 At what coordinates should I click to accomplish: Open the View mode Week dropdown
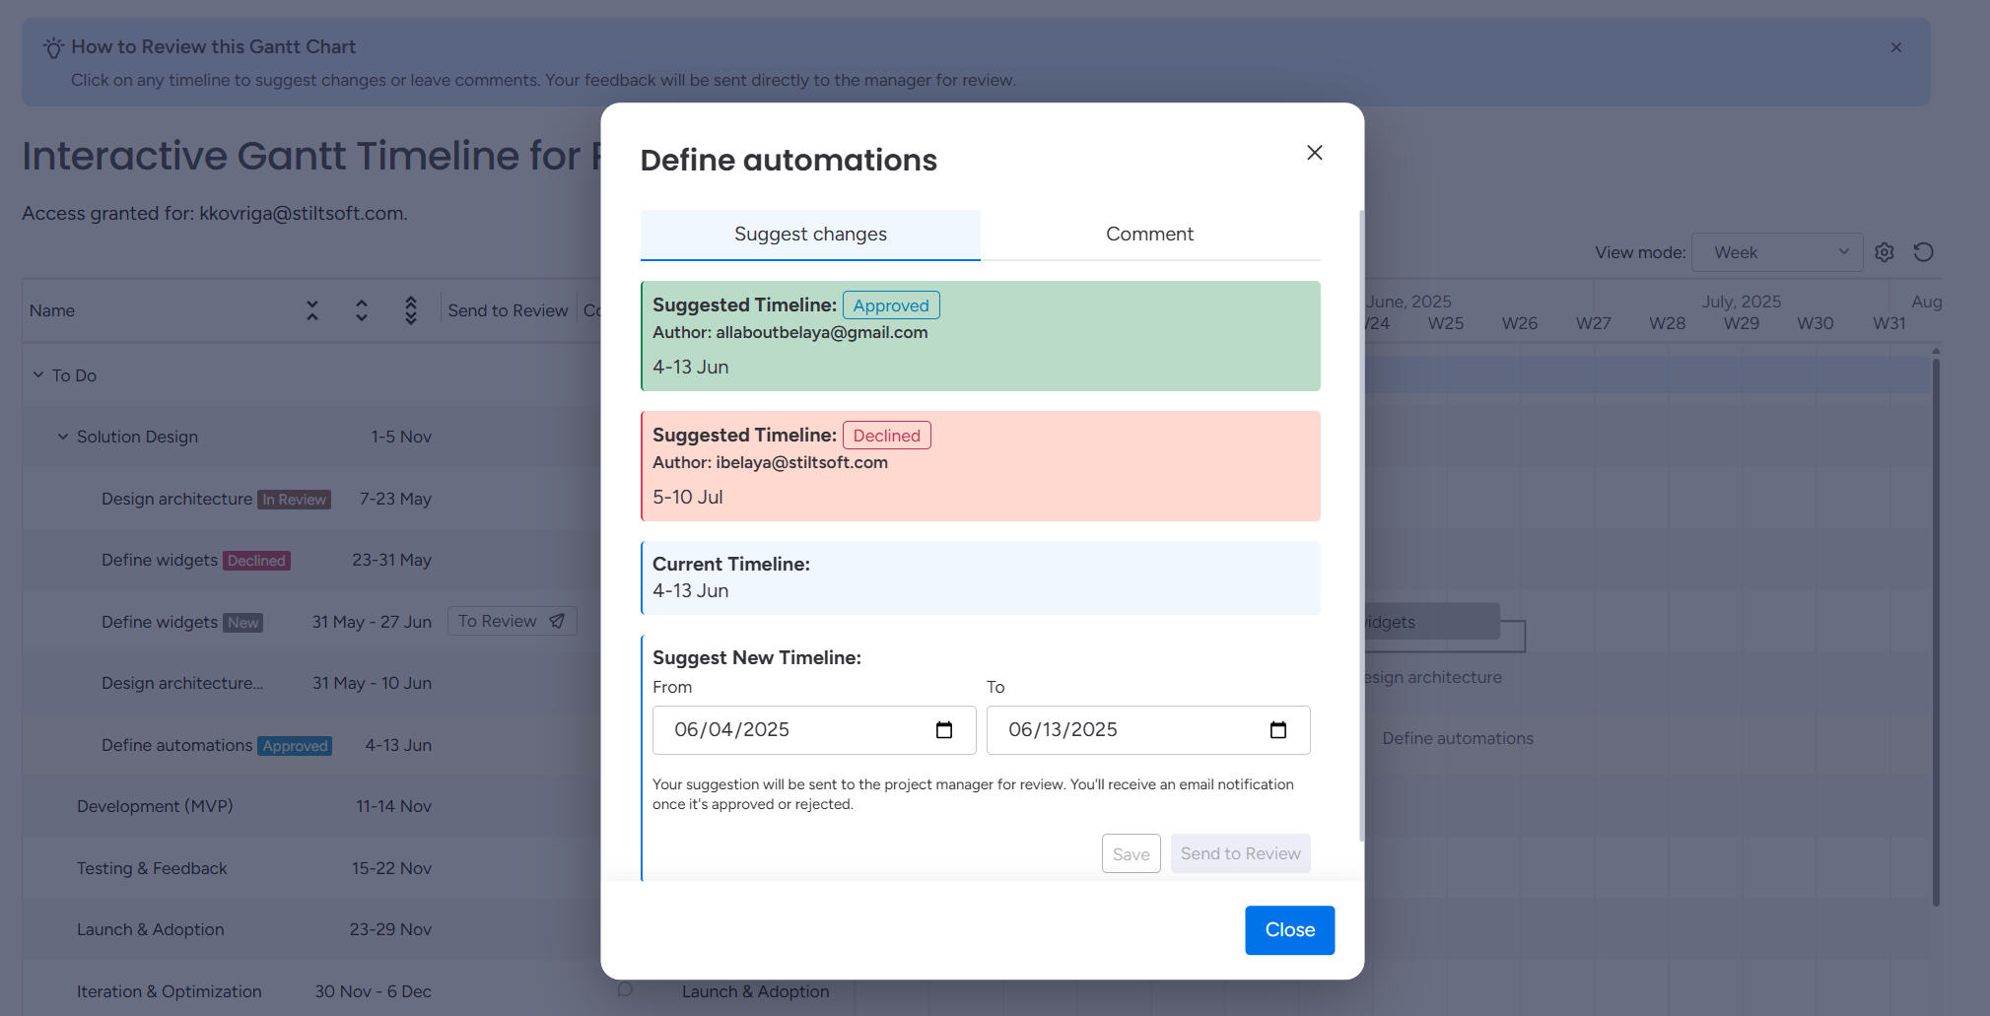(x=1776, y=252)
